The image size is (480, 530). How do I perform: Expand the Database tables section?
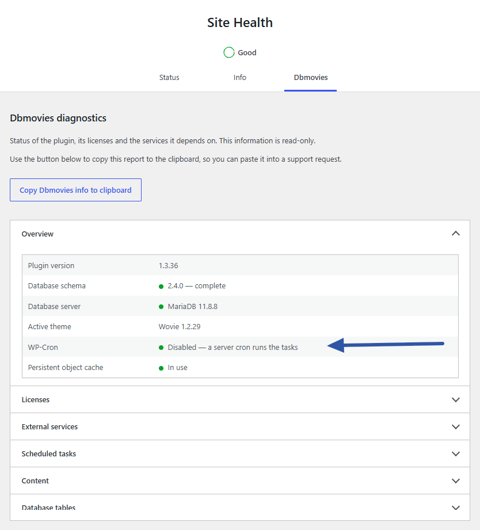(240, 508)
